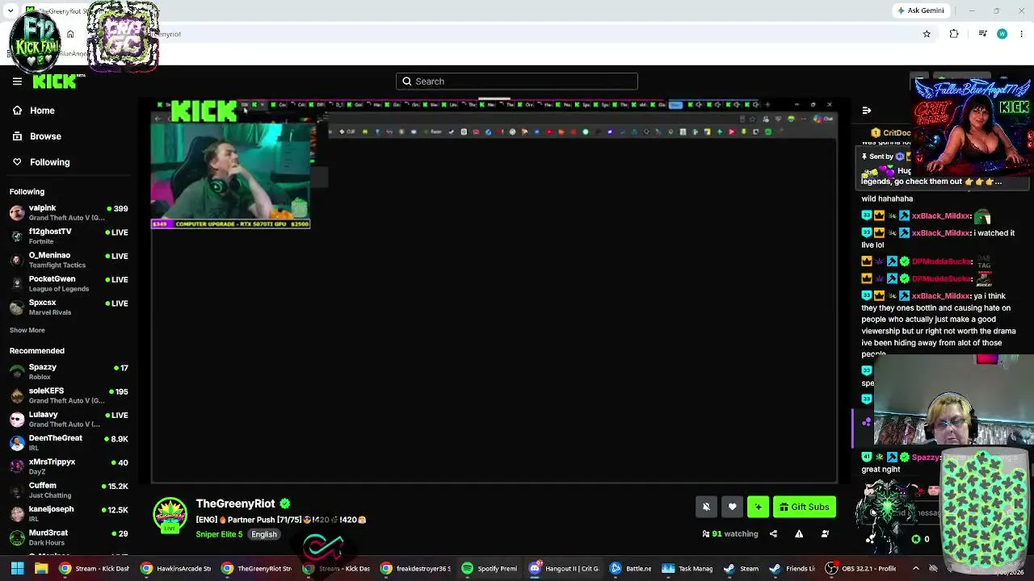Open Chrome extensions puzzle icon
The width and height of the screenshot is (1034, 581).
(954, 34)
